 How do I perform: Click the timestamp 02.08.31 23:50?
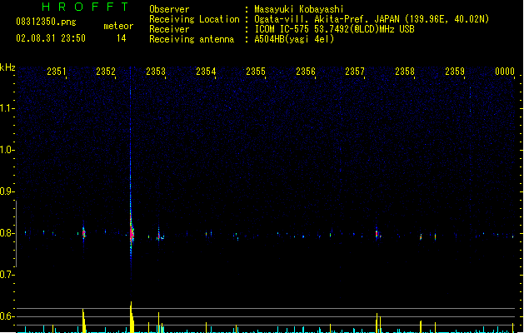point(51,38)
